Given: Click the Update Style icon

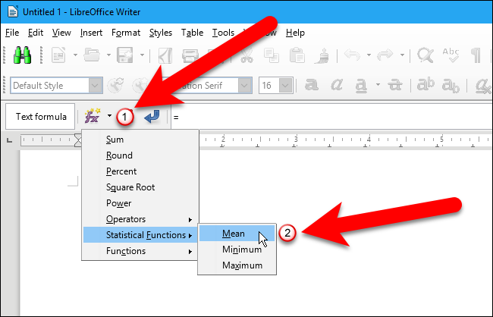Looking at the screenshot, I should coord(115,85).
